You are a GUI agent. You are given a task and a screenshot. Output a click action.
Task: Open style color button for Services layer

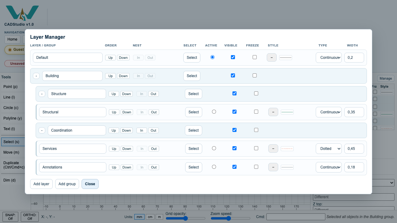(273, 149)
